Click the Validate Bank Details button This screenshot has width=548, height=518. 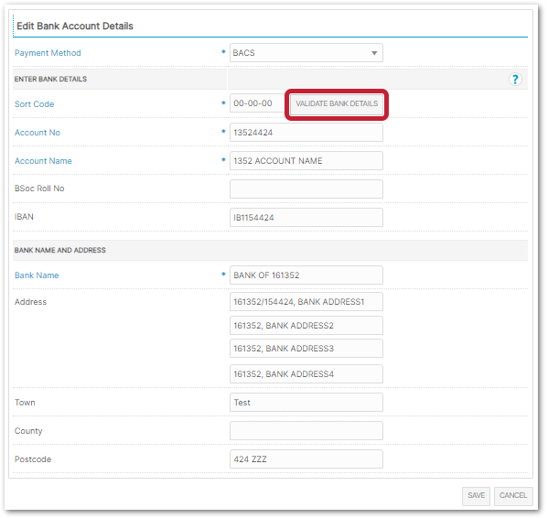[337, 103]
